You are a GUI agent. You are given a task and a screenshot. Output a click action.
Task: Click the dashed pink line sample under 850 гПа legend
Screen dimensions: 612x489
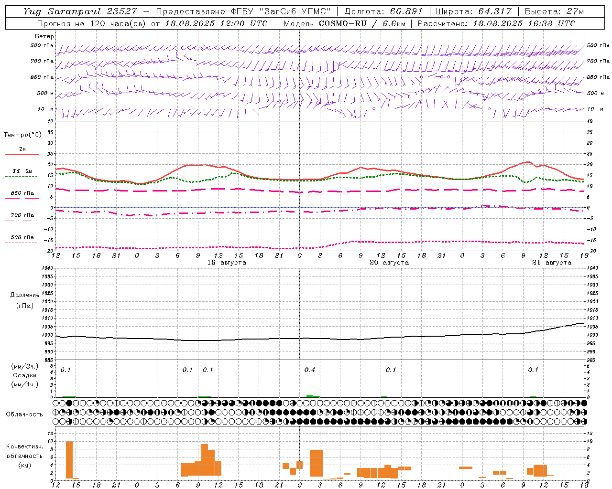tap(22, 198)
